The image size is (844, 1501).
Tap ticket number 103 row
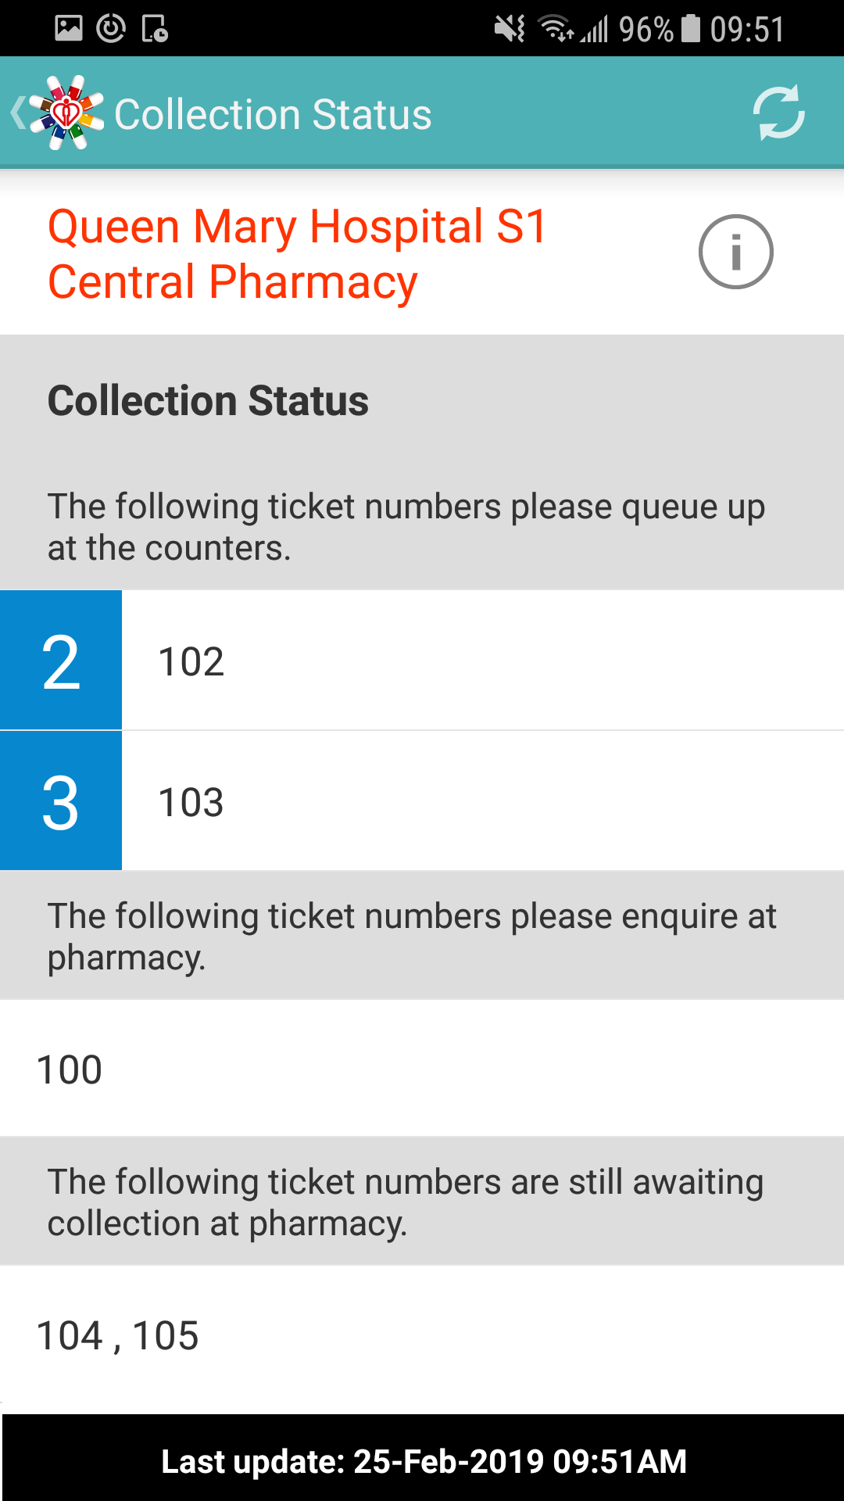click(x=481, y=801)
